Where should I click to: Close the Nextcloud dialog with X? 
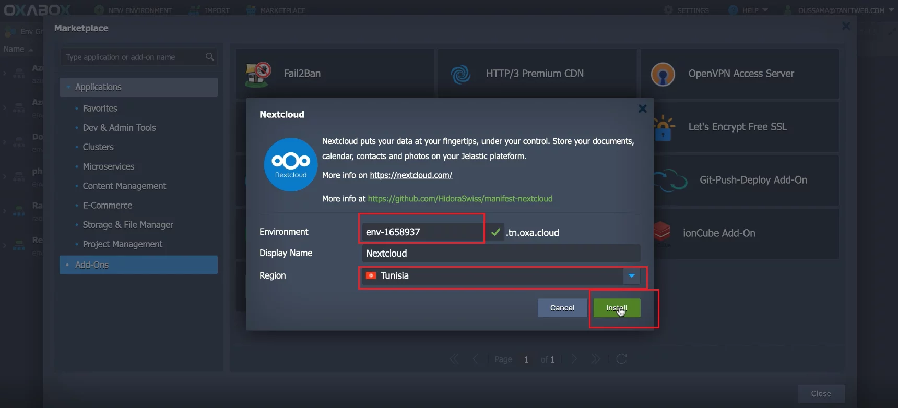[x=642, y=109]
